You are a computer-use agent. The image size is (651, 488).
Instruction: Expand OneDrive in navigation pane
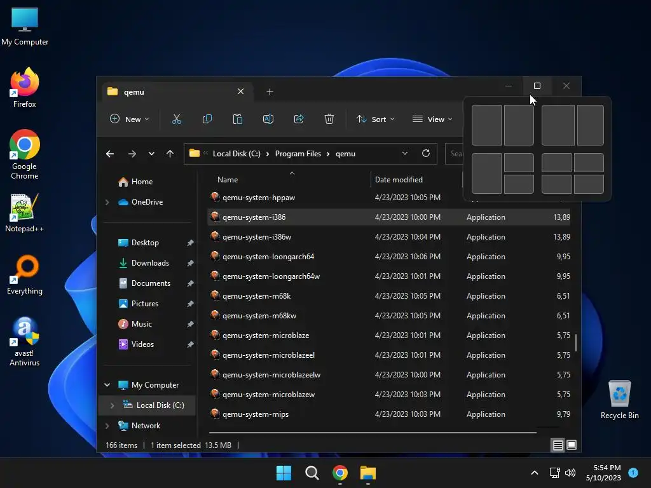[x=107, y=202]
